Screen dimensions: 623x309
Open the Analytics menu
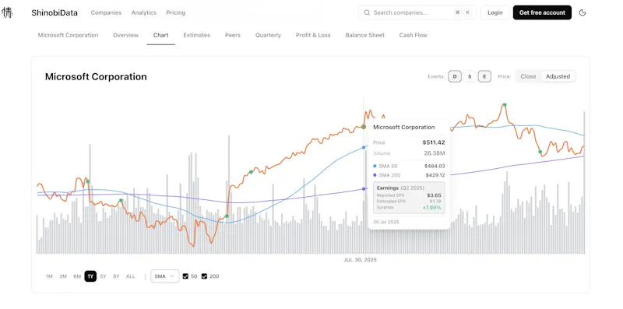point(144,12)
